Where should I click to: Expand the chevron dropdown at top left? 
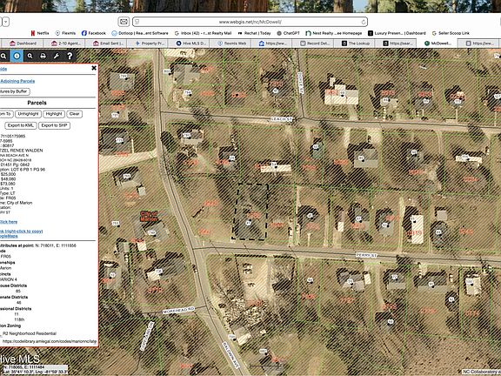pos(6,22)
